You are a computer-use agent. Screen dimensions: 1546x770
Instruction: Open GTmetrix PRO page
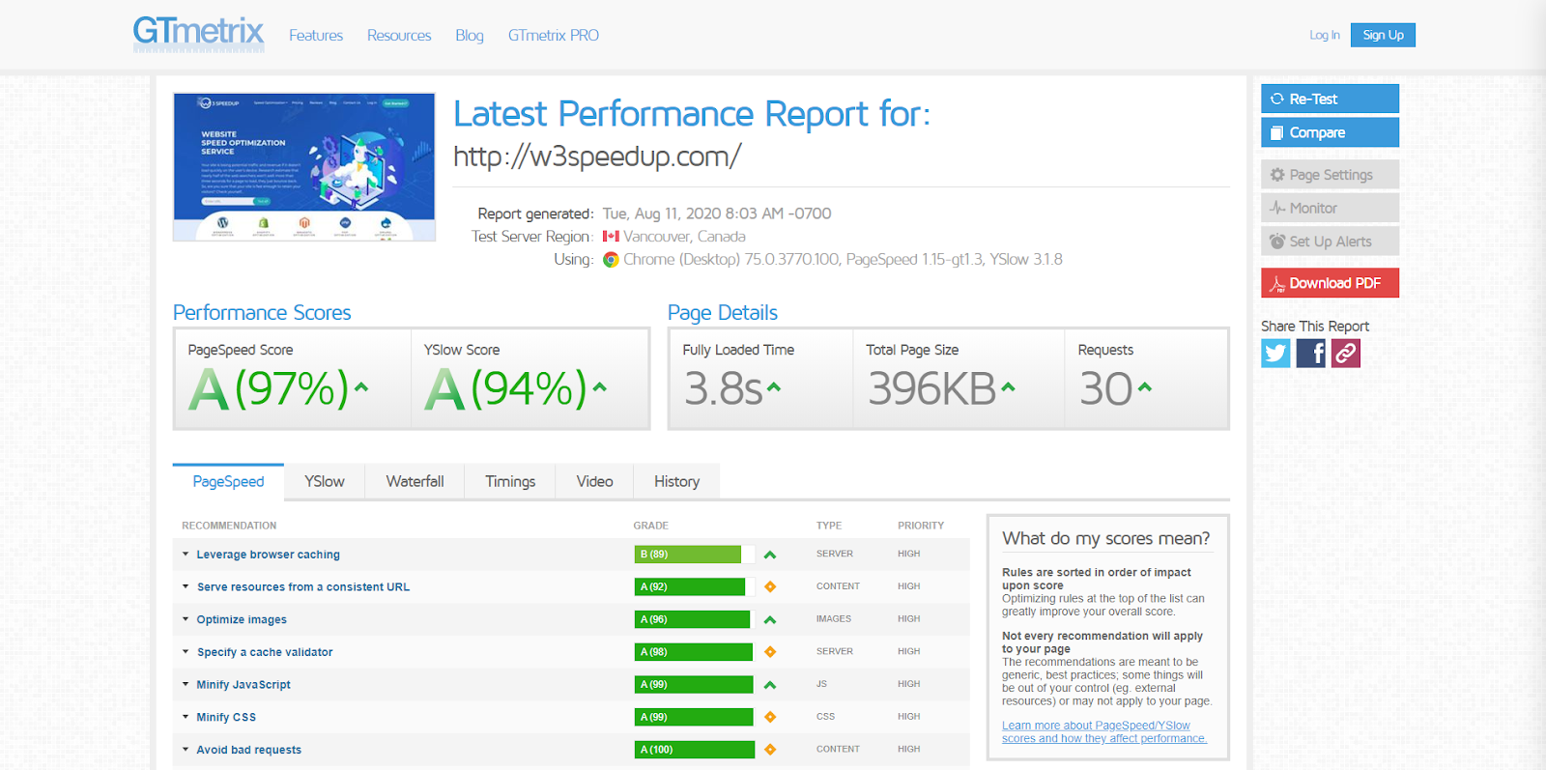[554, 36]
